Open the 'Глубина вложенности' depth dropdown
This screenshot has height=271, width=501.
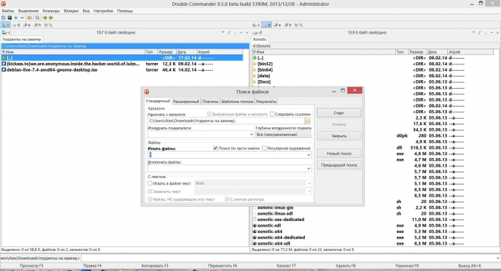283,134
